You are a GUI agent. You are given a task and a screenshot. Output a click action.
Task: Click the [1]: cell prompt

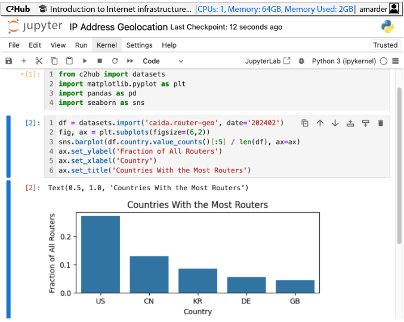pyautogui.click(x=32, y=75)
